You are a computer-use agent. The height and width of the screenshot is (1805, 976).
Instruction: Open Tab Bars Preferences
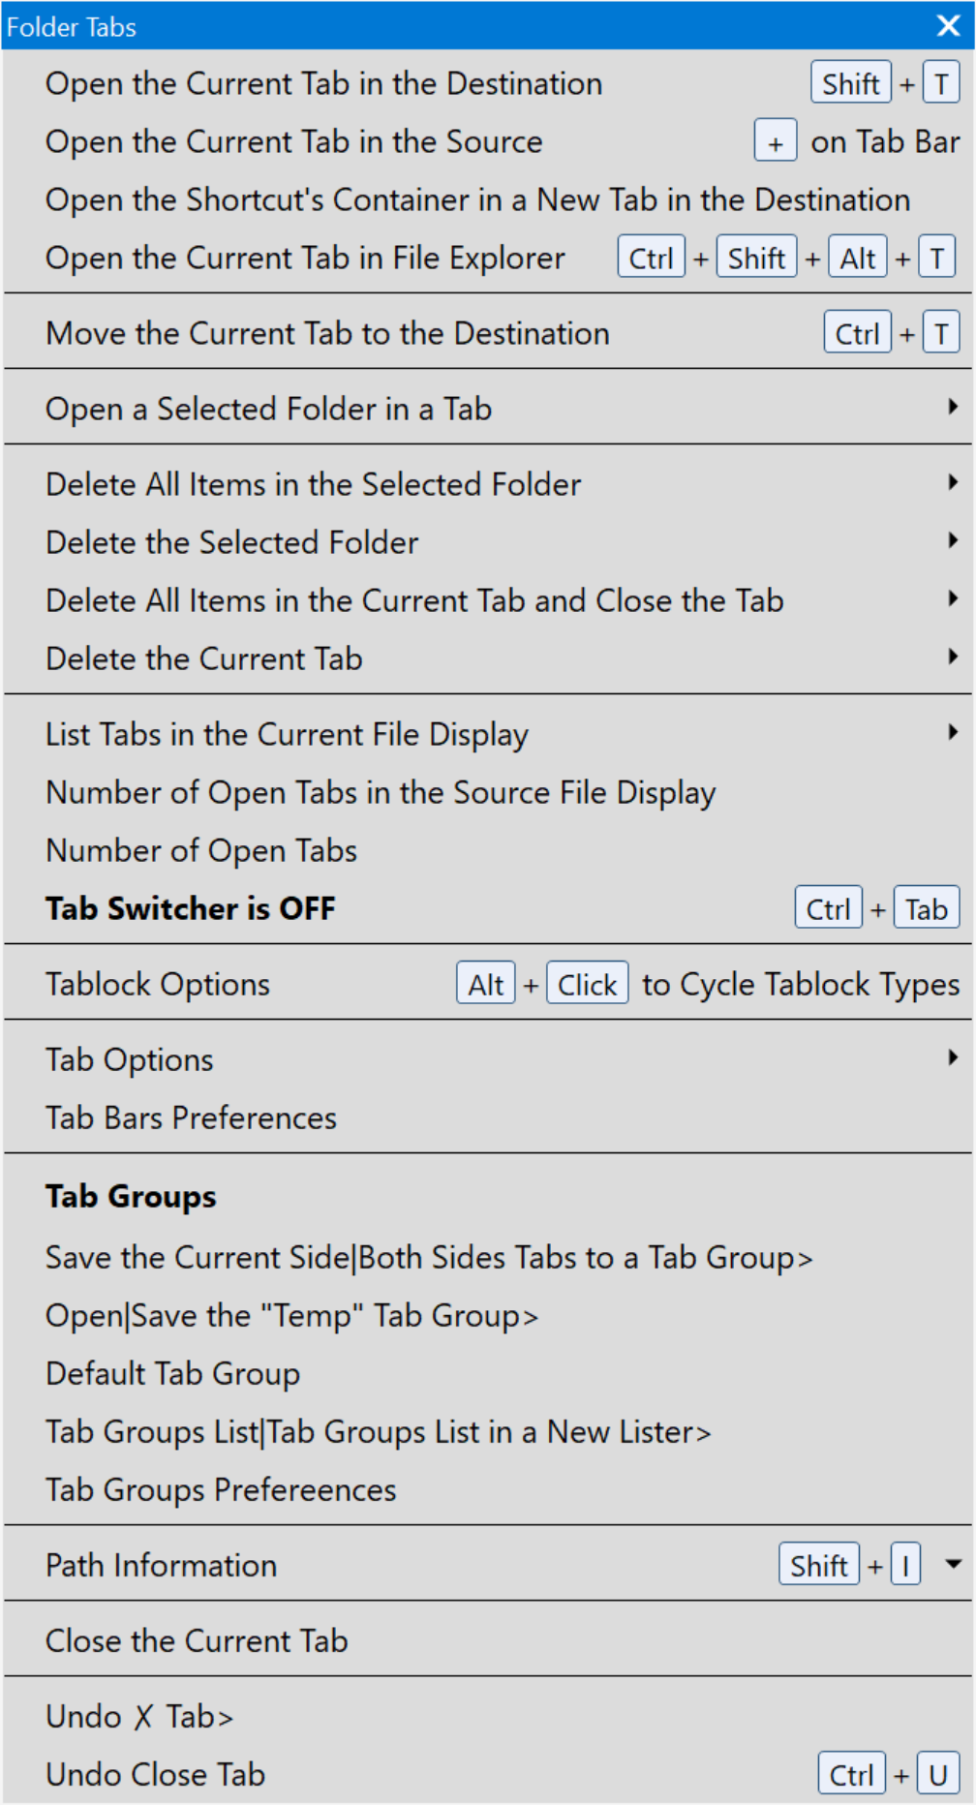[x=488, y=1117]
